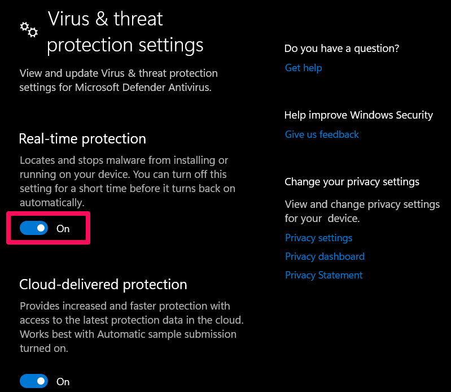Click the Change your privacy settings heading
451x392 pixels.
pyautogui.click(x=352, y=182)
